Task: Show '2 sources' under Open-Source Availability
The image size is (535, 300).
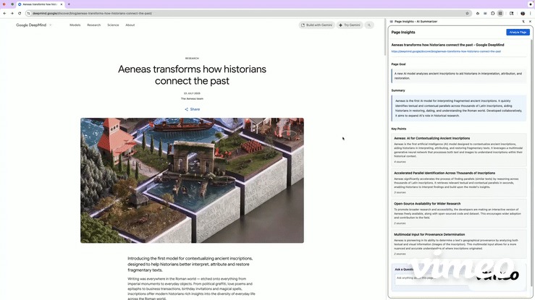Action: pos(400,223)
